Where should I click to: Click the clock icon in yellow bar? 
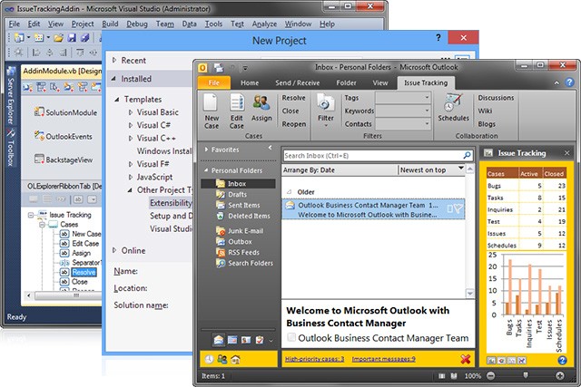[x=209, y=359]
